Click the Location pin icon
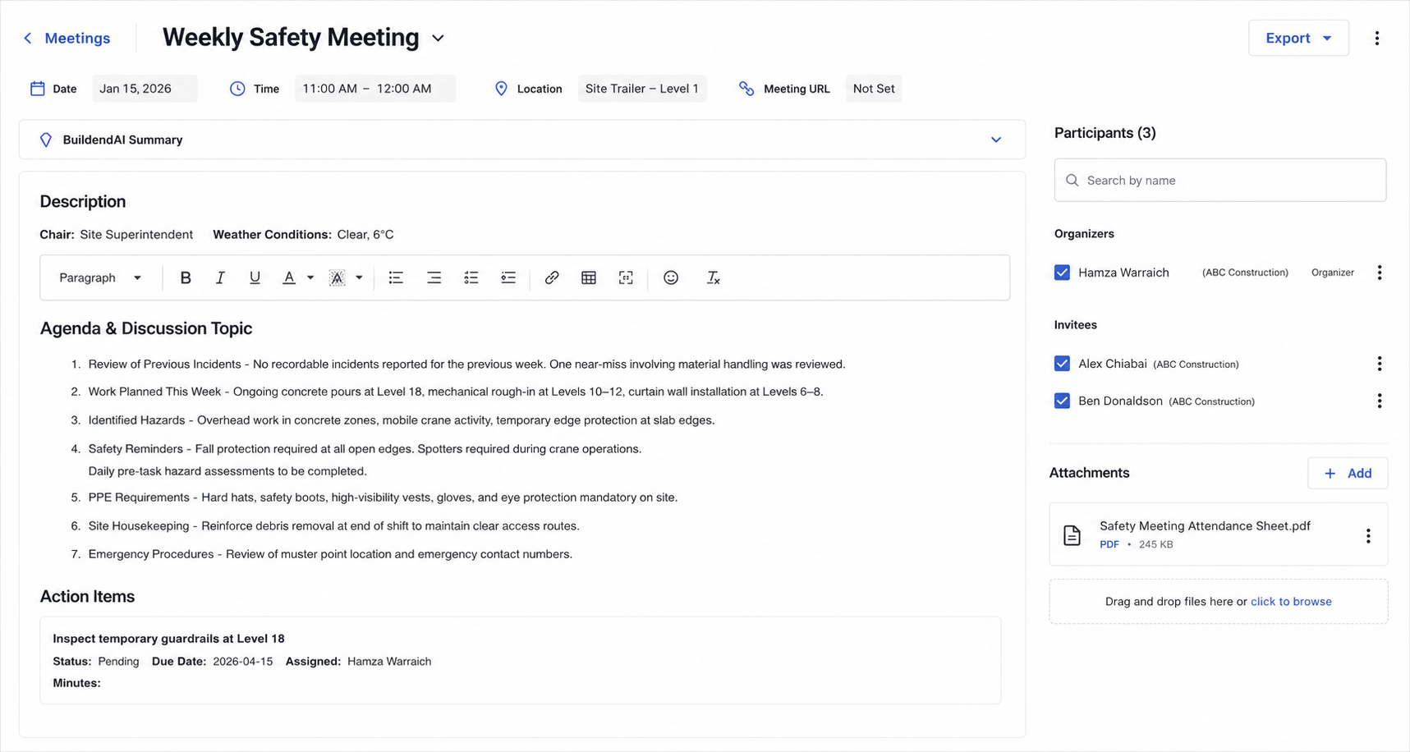Viewport: 1410px width, 752px height. [x=501, y=89]
